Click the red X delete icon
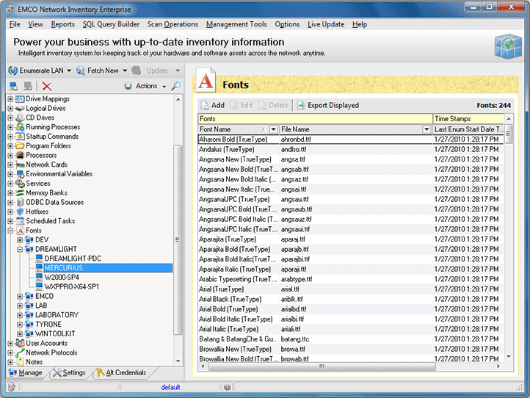Image resolution: width=530 pixels, height=398 pixels. pyautogui.click(x=46, y=86)
